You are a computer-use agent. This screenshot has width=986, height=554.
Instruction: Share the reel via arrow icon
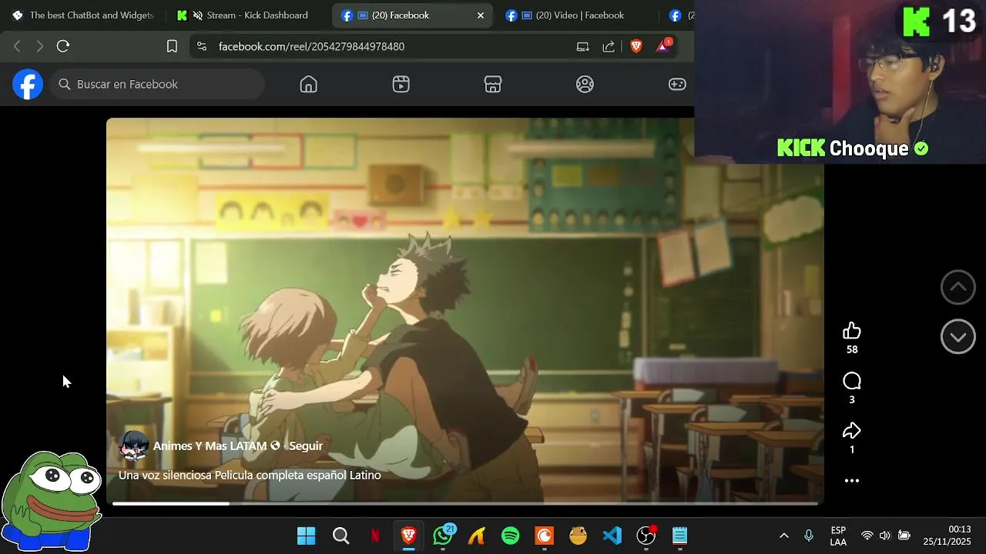click(851, 431)
